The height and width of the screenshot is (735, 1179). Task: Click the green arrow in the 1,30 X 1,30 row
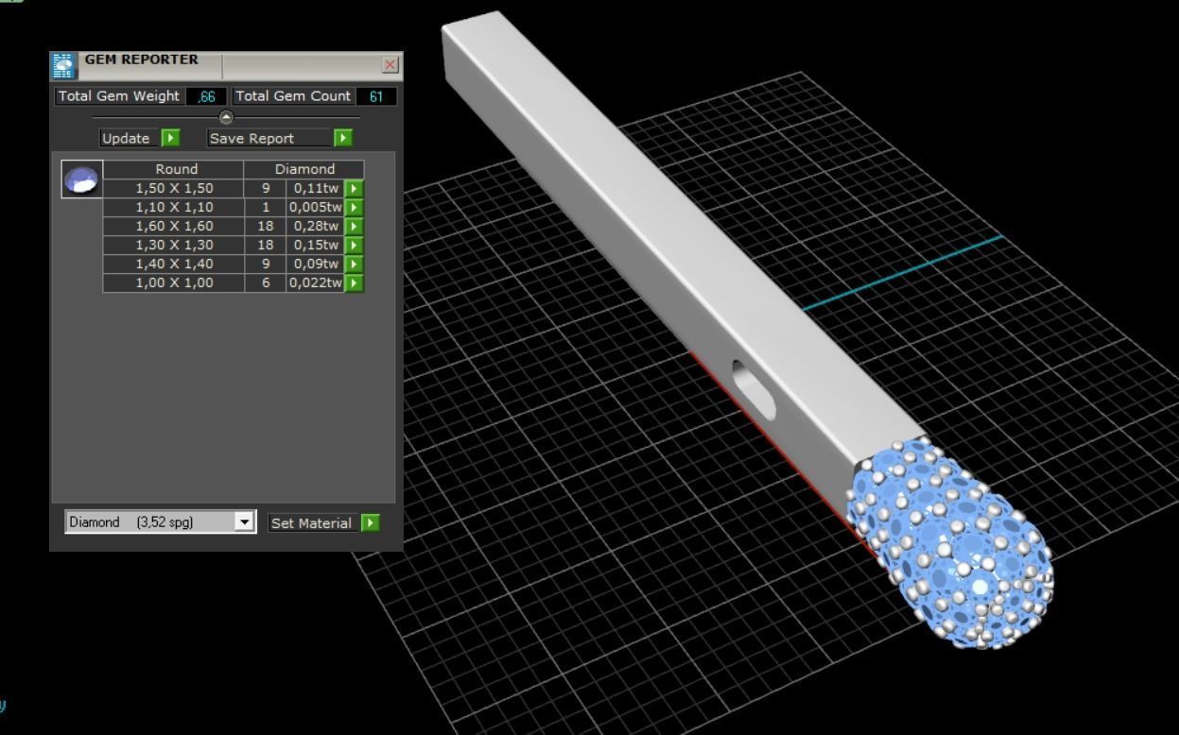[x=355, y=245]
